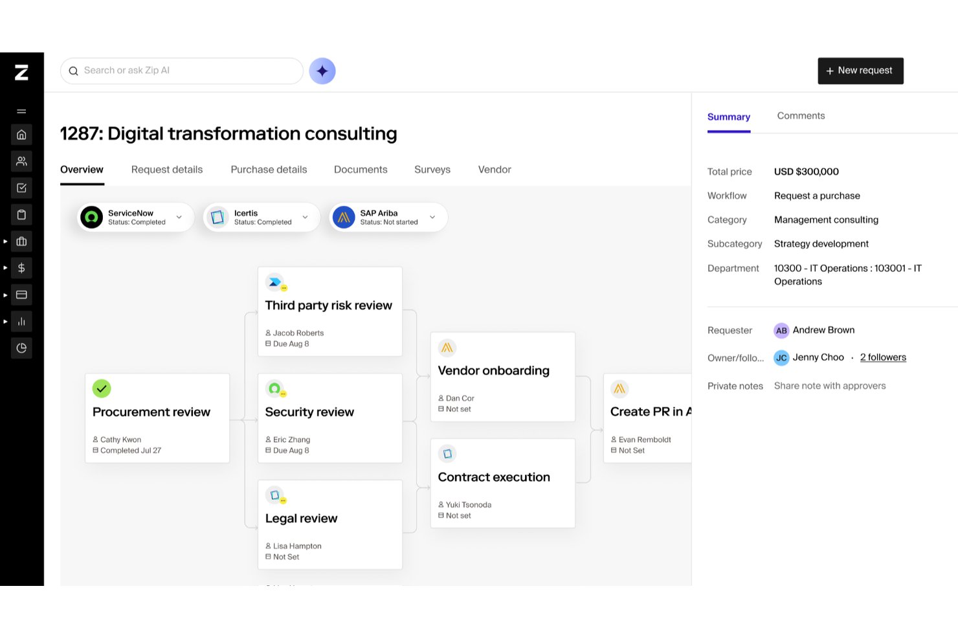Expand the dollar sidebar section arrow
958x639 pixels.
[x=5, y=268]
